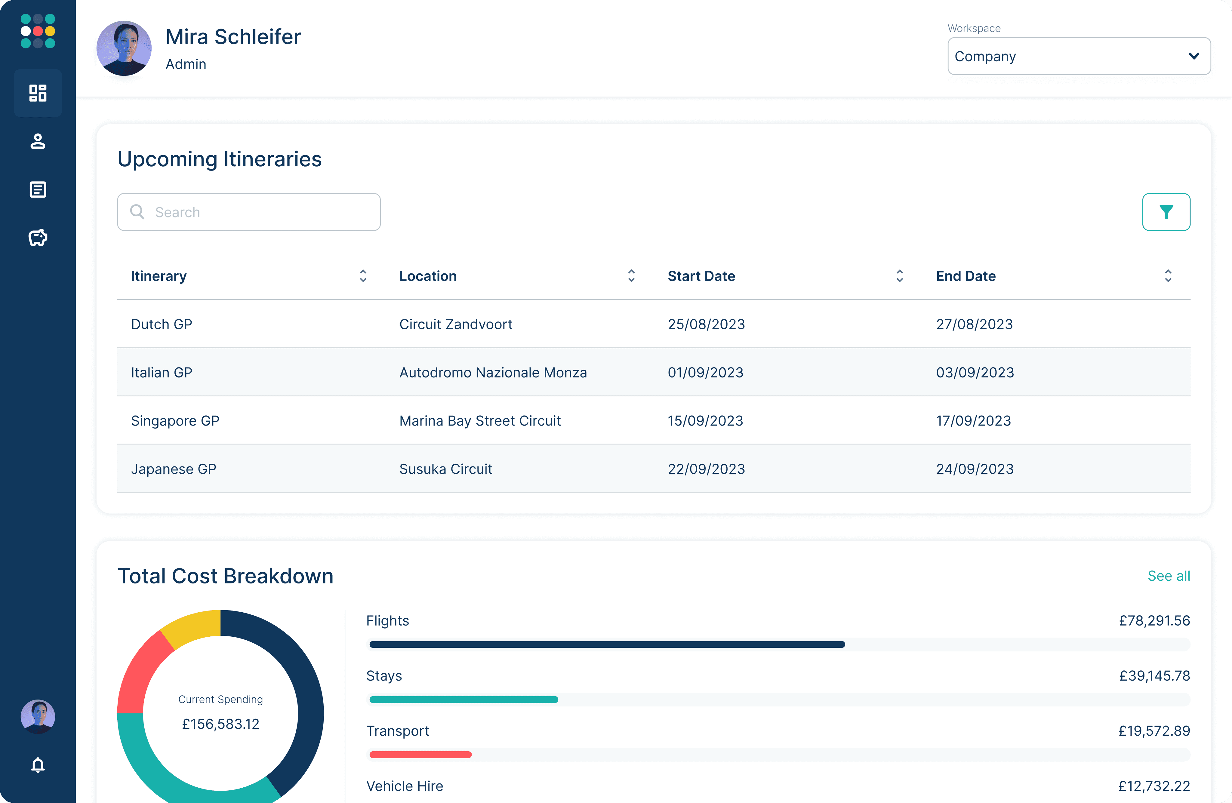
Task: Click Mira Schleifer's header profile photo
Action: tap(124, 48)
